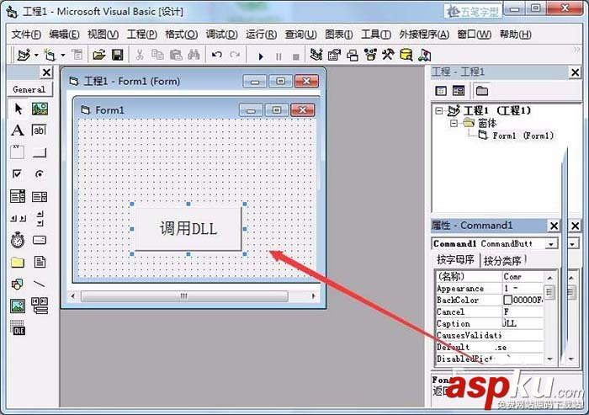Select the Pointer tool in toolbox
Screen dimensions: 589x415
pos(18,109)
